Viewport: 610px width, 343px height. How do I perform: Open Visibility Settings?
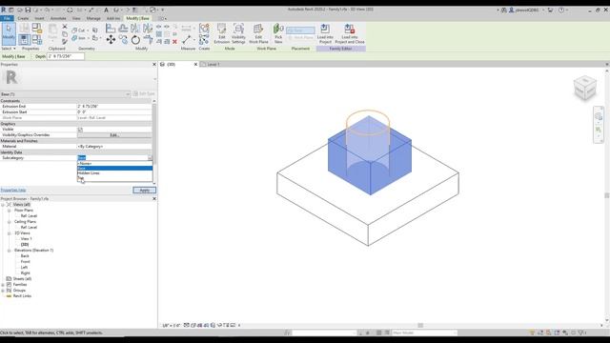pyautogui.click(x=238, y=33)
